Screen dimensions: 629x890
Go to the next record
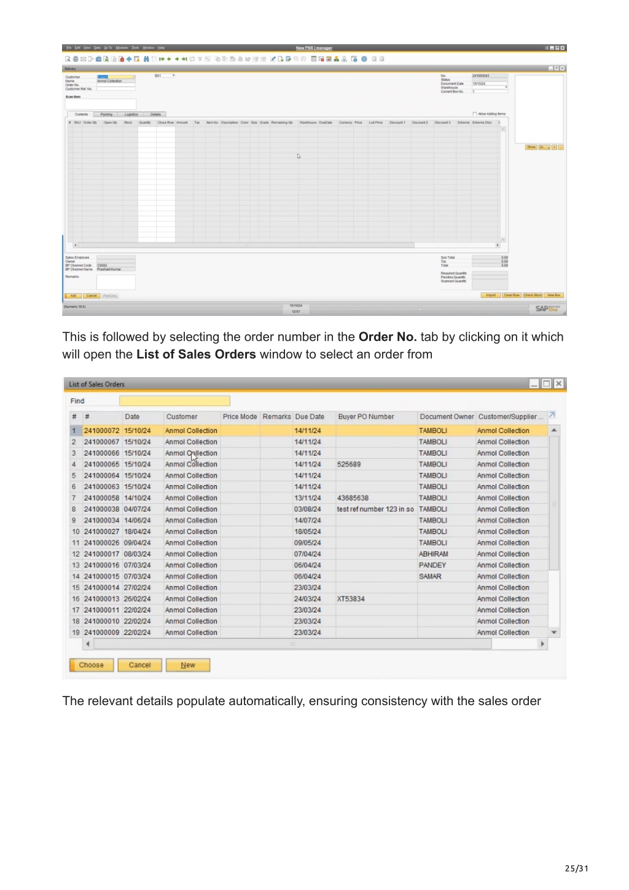(x=177, y=59)
